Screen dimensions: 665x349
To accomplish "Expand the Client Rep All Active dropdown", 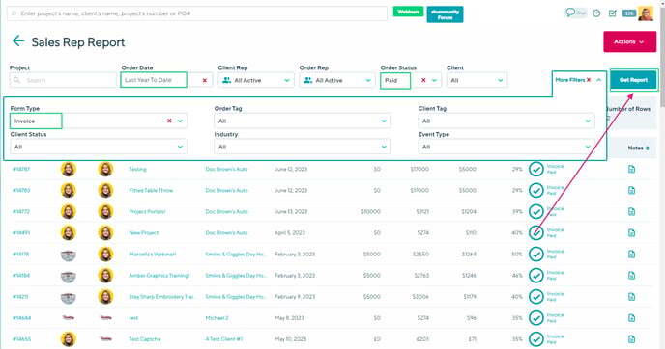I will (x=256, y=80).
